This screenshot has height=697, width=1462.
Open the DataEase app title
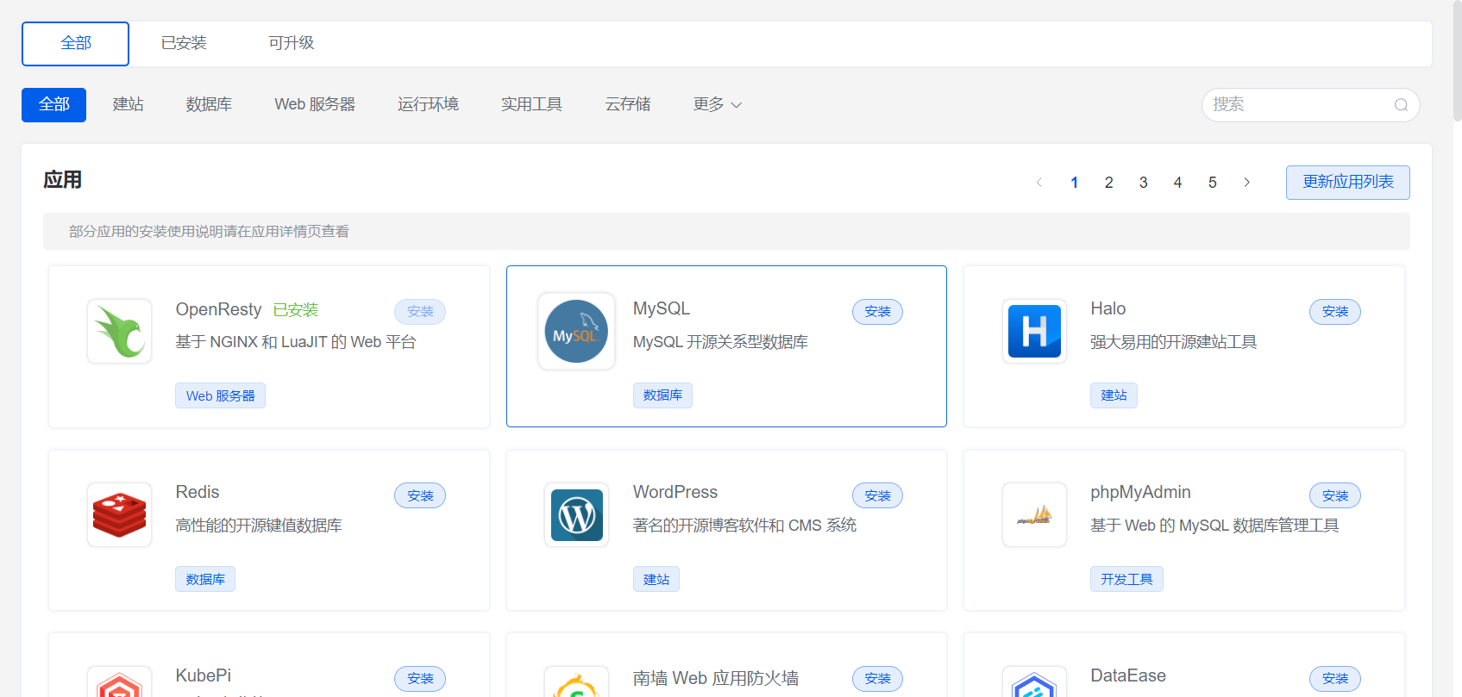(x=1128, y=675)
